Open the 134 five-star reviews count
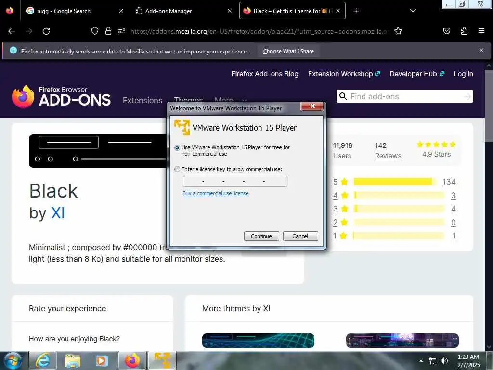493x370 pixels. (x=449, y=182)
